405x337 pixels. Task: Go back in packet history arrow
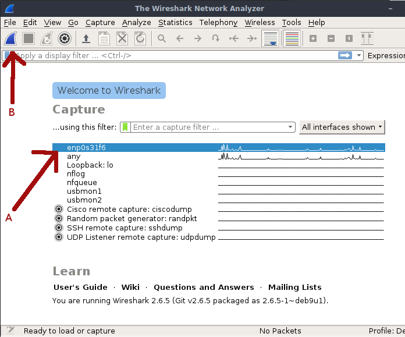point(180,39)
